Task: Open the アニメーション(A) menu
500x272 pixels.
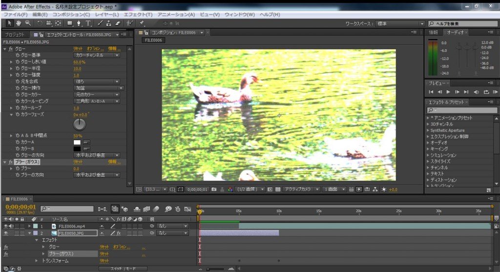Action: coord(176,14)
